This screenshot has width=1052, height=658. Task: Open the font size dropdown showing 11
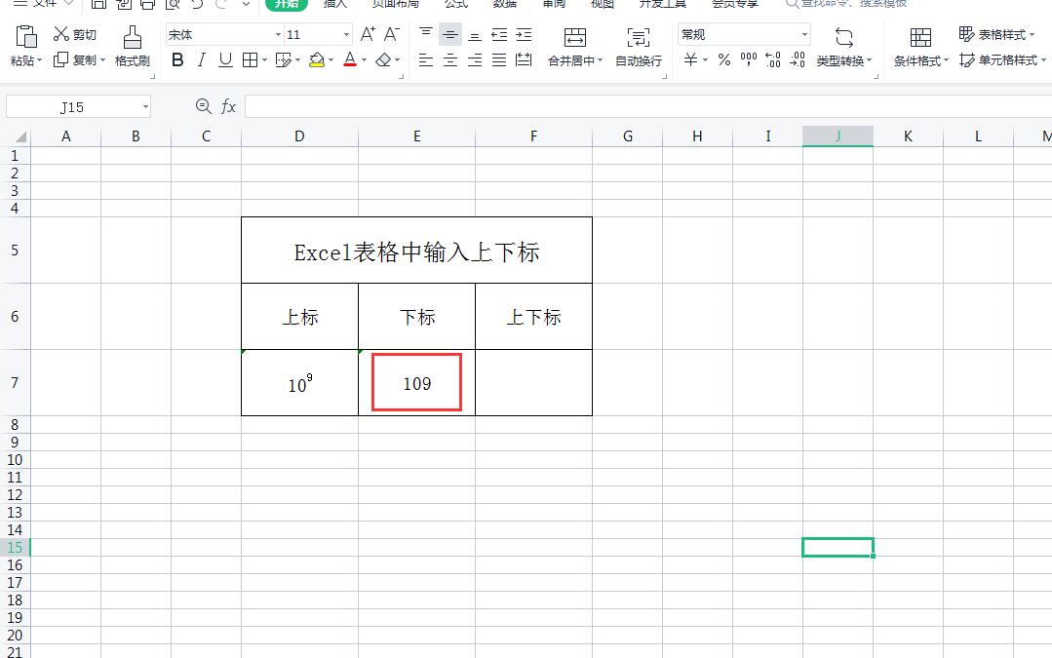coord(346,34)
